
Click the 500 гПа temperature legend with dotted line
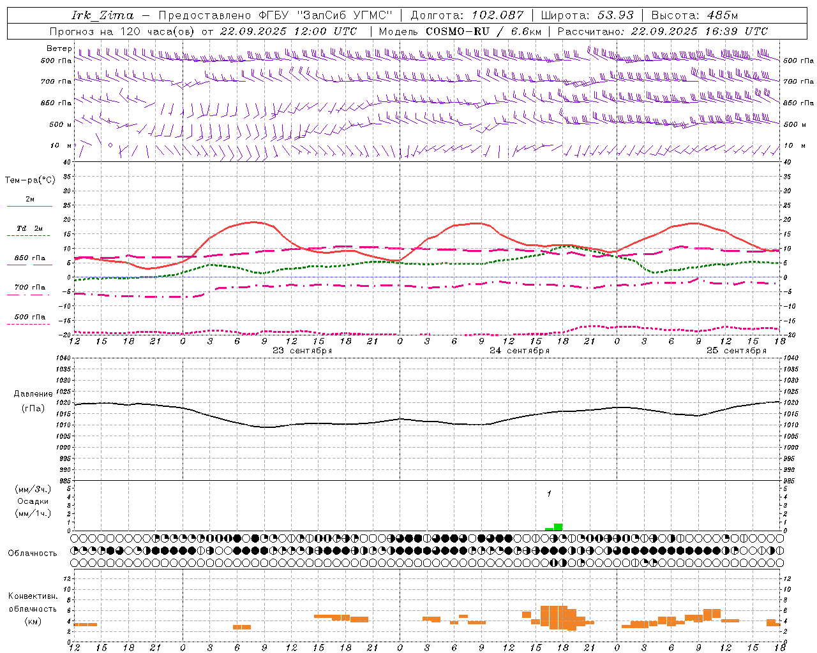(x=29, y=317)
